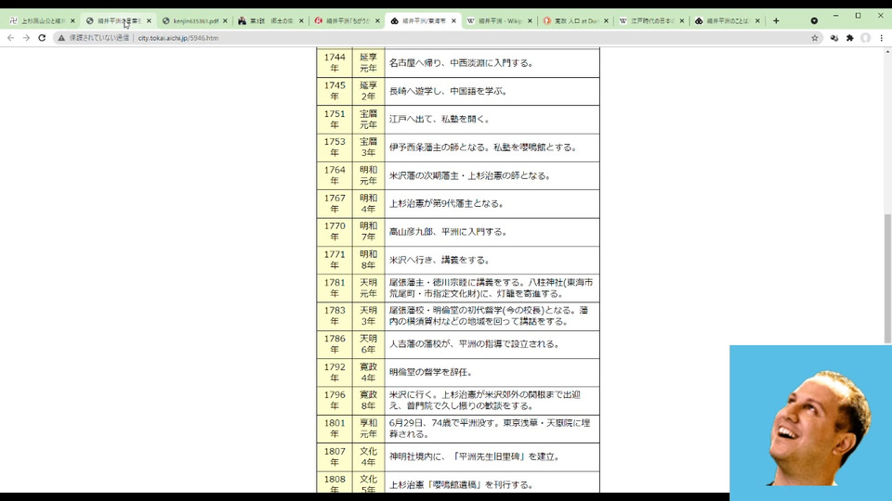Image resolution: width=892 pixels, height=501 pixels.
Task: Click the round dark icon right of the new-tab plus
Action: (x=814, y=21)
